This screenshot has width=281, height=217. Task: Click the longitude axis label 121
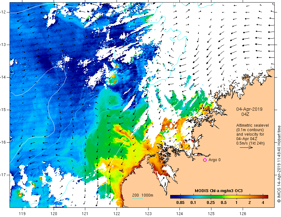click(85, 213)
